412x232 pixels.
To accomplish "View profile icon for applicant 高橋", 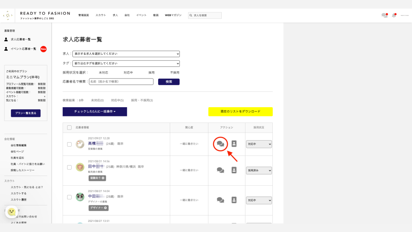I will [234, 144].
